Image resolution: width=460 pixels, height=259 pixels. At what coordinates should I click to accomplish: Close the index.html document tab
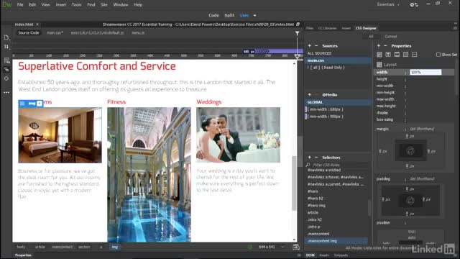pyautogui.click(x=37, y=24)
